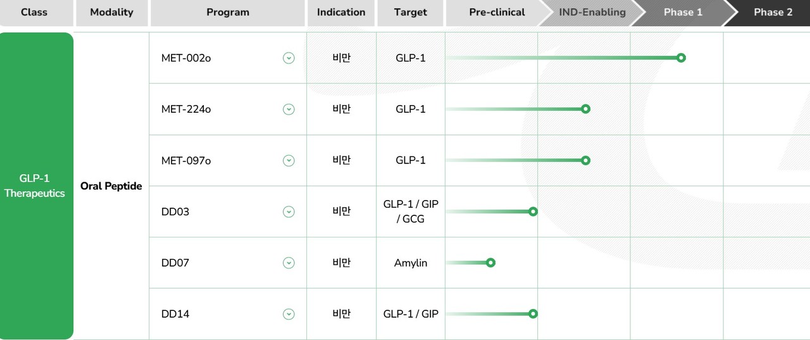
Task: Click the MET-224o progress endpoint dot
Action: tap(585, 109)
